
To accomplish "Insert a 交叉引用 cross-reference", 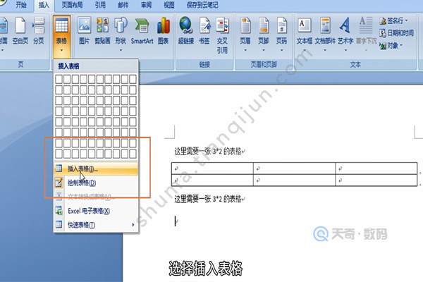I will 222,35.
